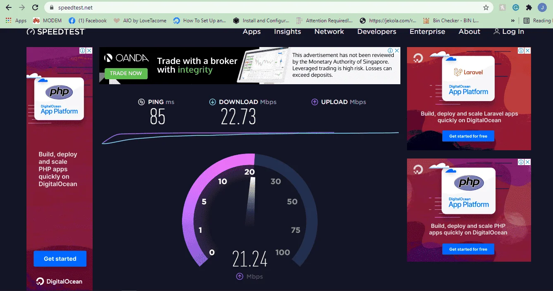Screen dimensions: 553x291
Task: Click the download result 22.73
Action: coord(238,117)
